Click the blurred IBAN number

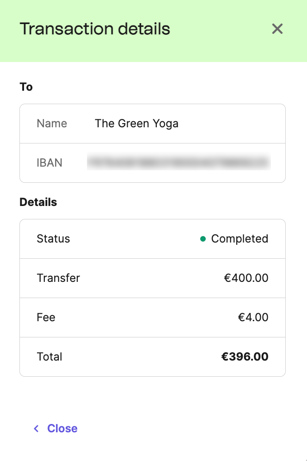click(178, 162)
